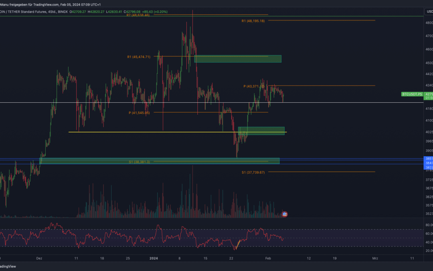Click the open value O42709.27
The height and width of the screenshot is (271, 433).
coord(78,12)
